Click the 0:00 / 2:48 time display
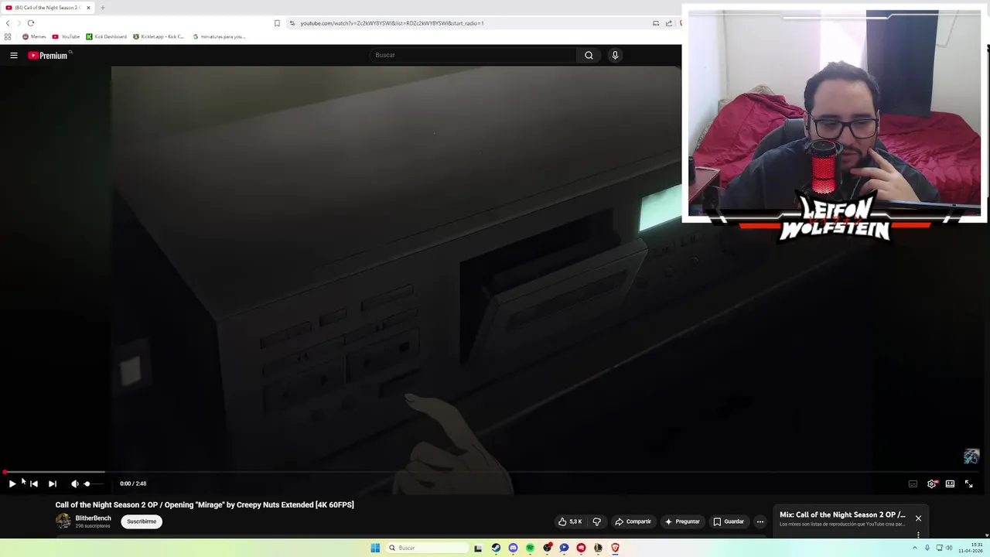Viewport: 990px width, 557px height. (133, 484)
